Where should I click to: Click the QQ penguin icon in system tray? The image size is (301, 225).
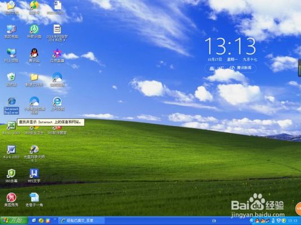click(x=257, y=221)
